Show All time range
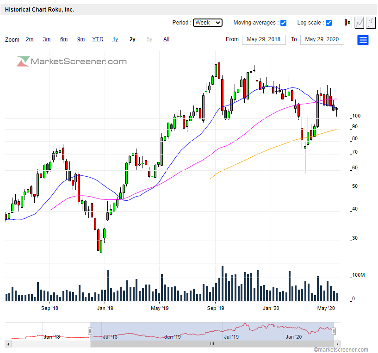 (x=167, y=39)
